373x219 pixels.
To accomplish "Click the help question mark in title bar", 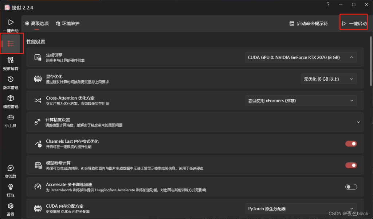I will (327, 5).
